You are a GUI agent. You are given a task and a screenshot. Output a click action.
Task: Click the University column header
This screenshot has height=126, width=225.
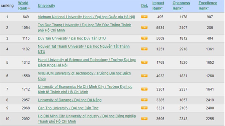coord(46,6)
